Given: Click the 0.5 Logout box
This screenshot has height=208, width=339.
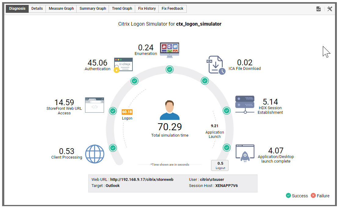Looking at the screenshot, I should [x=220, y=165].
